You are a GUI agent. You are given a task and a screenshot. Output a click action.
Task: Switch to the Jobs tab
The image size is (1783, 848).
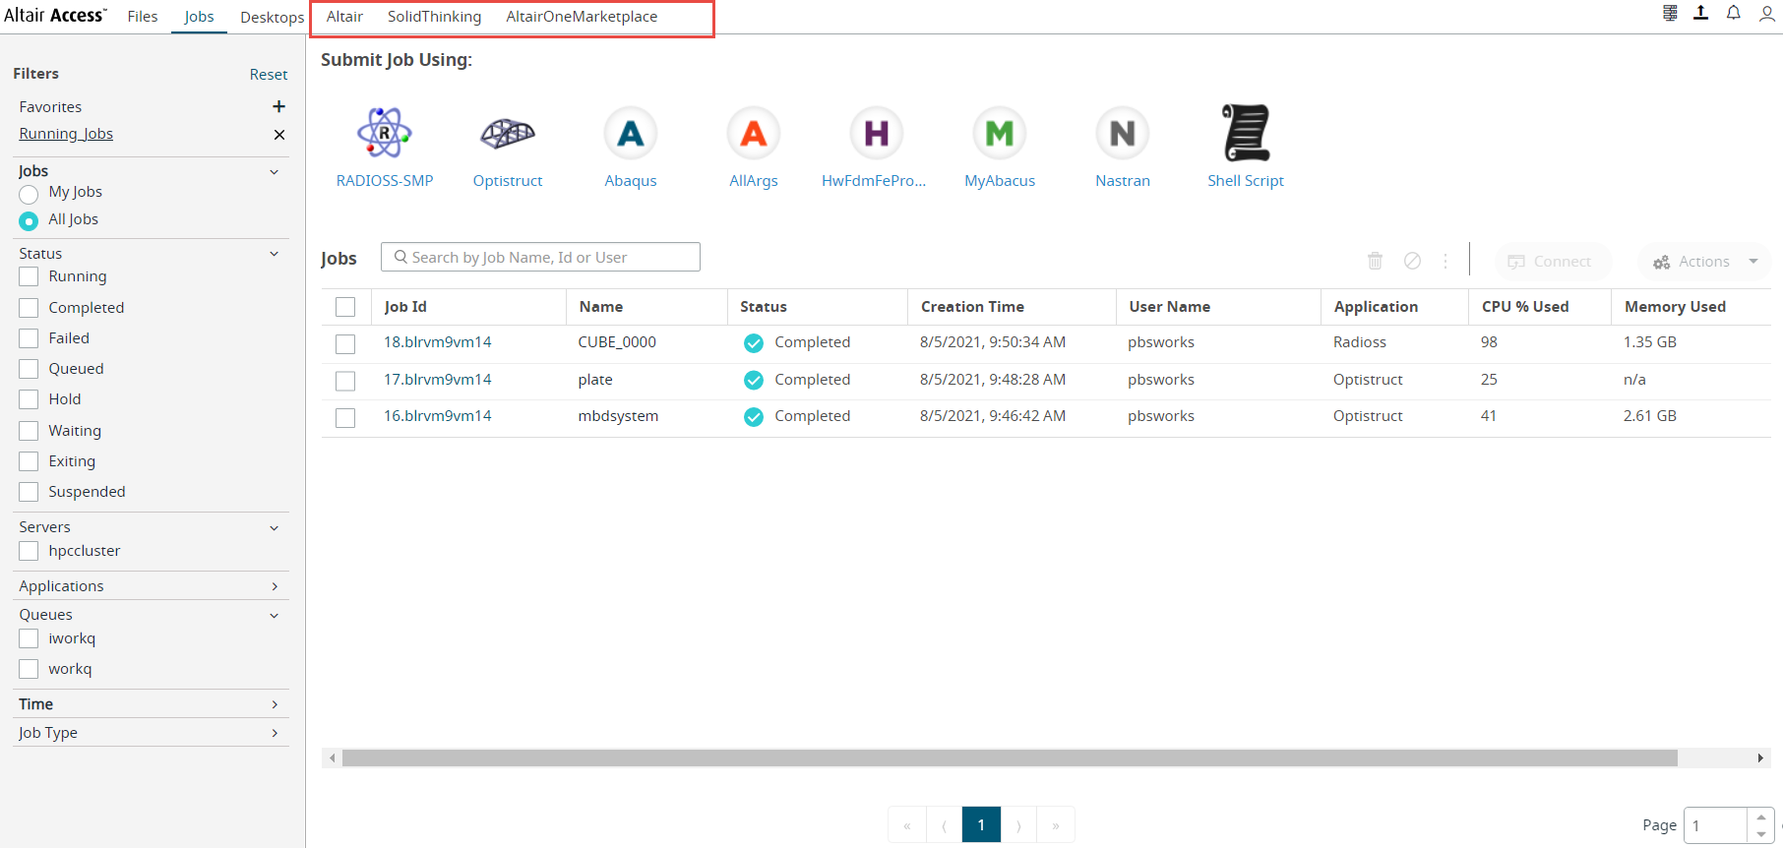199,17
